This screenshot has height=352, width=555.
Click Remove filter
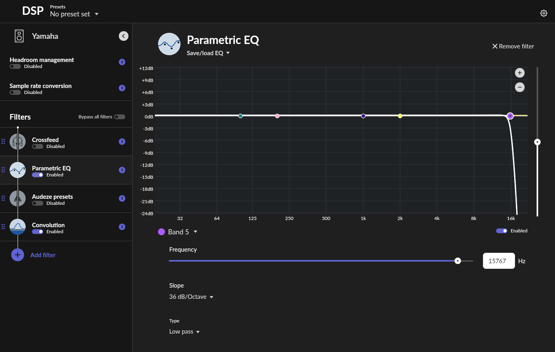[513, 46]
